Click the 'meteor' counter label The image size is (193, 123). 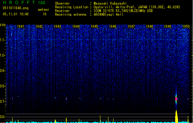(44, 10)
